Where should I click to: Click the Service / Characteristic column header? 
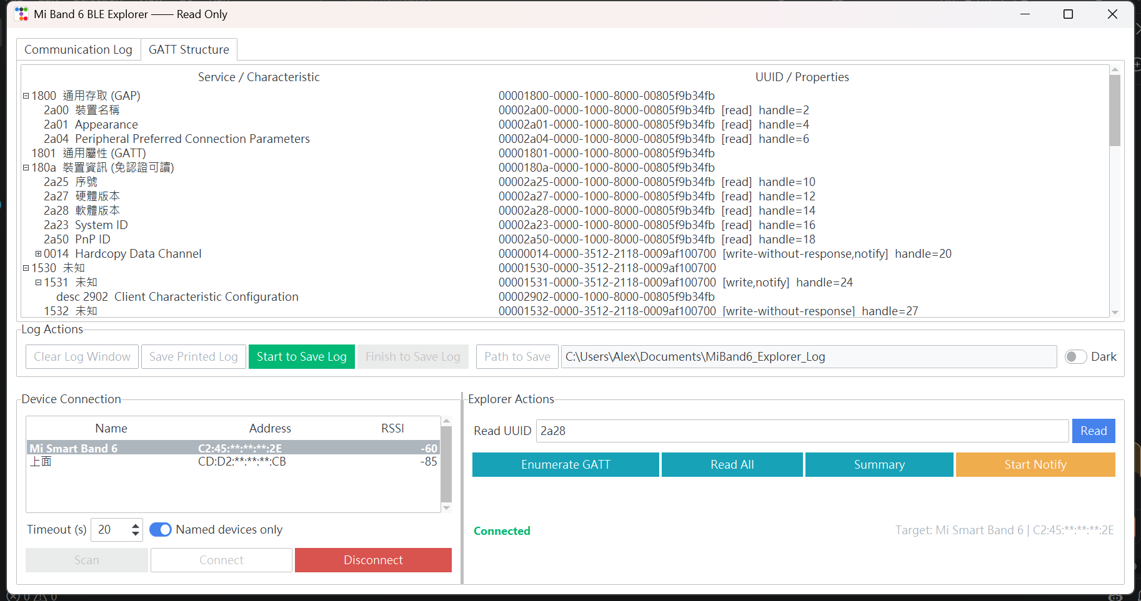point(259,77)
